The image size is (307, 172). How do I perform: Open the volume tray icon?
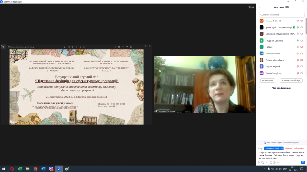coord(280,169)
